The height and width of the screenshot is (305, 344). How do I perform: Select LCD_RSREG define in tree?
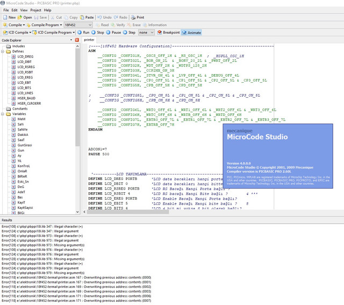pos(26,67)
